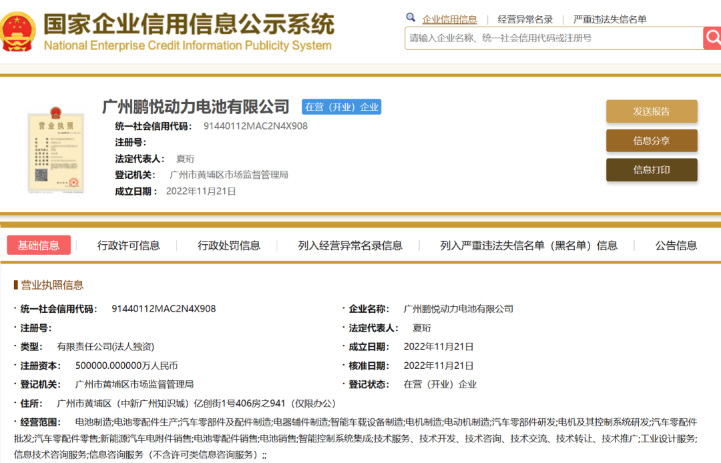The height and width of the screenshot is (463, 721).
Task: Open the business license thumbnail image
Action: tap(56, 149)
